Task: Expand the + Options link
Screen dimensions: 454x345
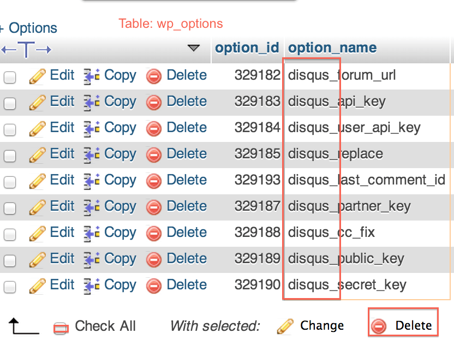Action: point(28,28)
